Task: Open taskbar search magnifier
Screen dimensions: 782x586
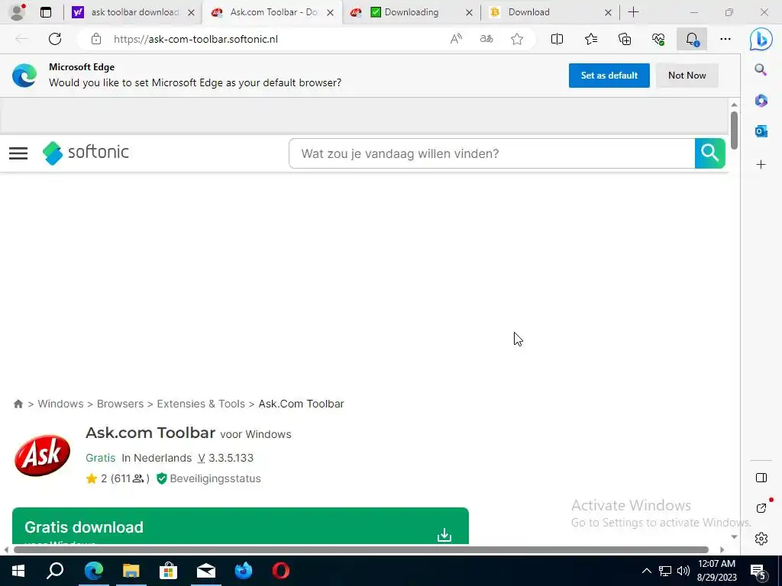Action: 55,571
